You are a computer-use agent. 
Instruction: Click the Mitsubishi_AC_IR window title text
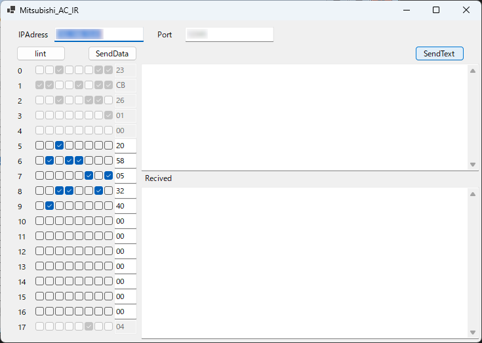point(49,10)
